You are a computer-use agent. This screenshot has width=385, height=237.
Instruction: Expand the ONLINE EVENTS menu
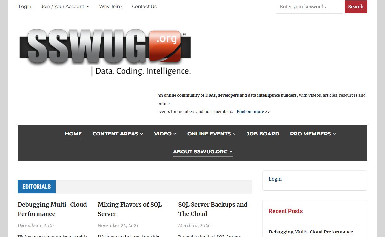(x=211, y=134)
